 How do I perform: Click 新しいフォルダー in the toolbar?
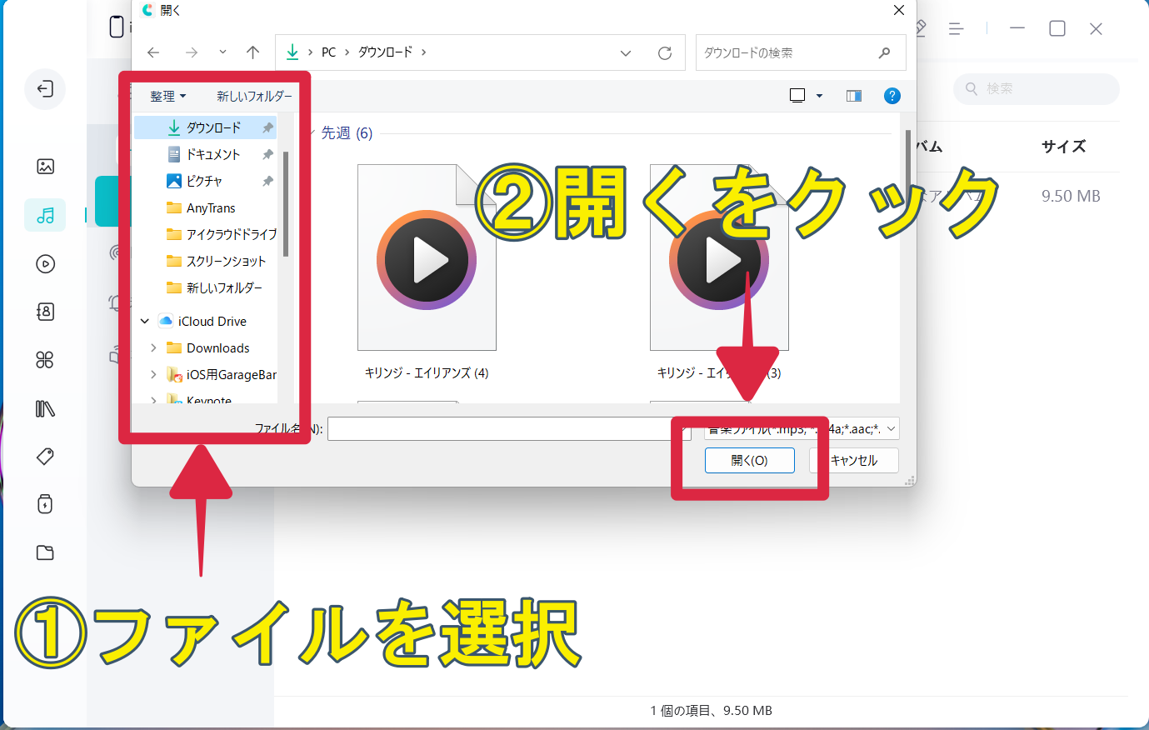pos(254,97)
